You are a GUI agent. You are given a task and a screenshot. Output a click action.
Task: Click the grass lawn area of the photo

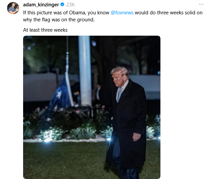[x=65, y=160]
